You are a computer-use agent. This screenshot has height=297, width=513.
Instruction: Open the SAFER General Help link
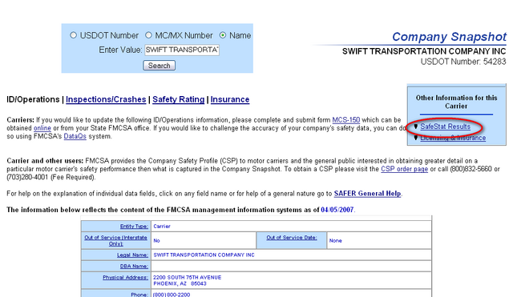[367, 194]
